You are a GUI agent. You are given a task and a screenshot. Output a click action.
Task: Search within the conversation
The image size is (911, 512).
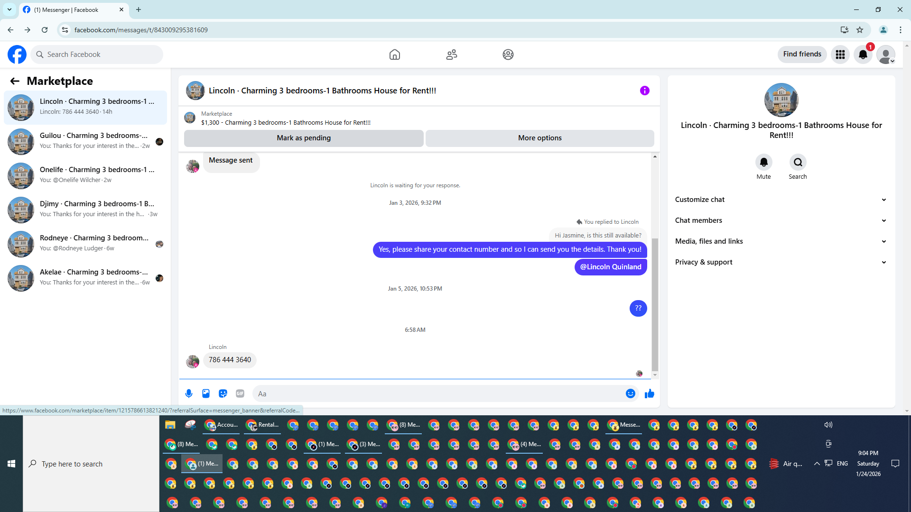(798, 163)
